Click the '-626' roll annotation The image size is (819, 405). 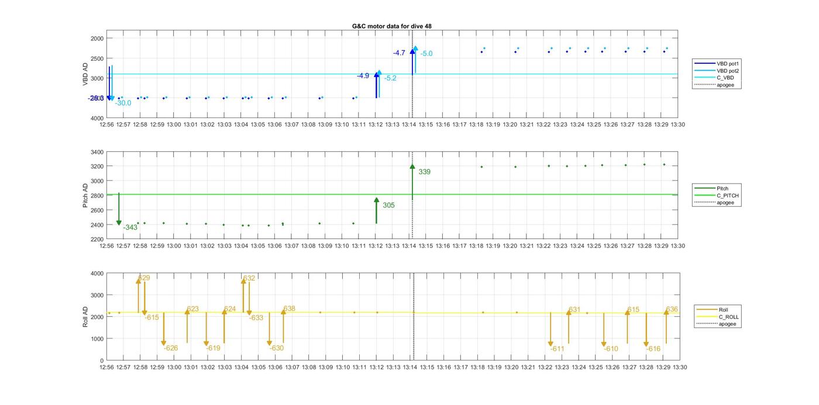point(171,348)
